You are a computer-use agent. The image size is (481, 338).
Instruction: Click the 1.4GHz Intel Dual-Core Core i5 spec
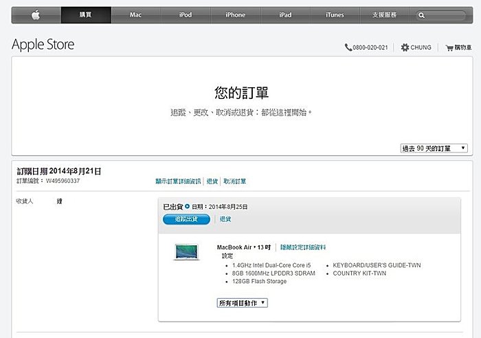coord(271,265)
